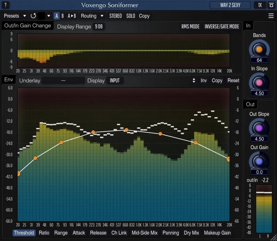Image resolution: width=277 pixels, height=241 pixels.
Task: Select the Ratio envelope tab
Action: (44, 233)
